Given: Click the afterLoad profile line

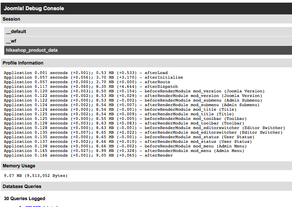Looking at the screenshot, I should pyautogui.click(x=86, y=73).
